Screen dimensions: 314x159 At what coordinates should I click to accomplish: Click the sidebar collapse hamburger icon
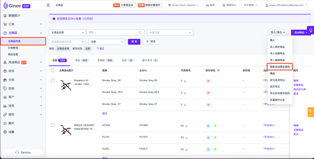pos(48,5)
